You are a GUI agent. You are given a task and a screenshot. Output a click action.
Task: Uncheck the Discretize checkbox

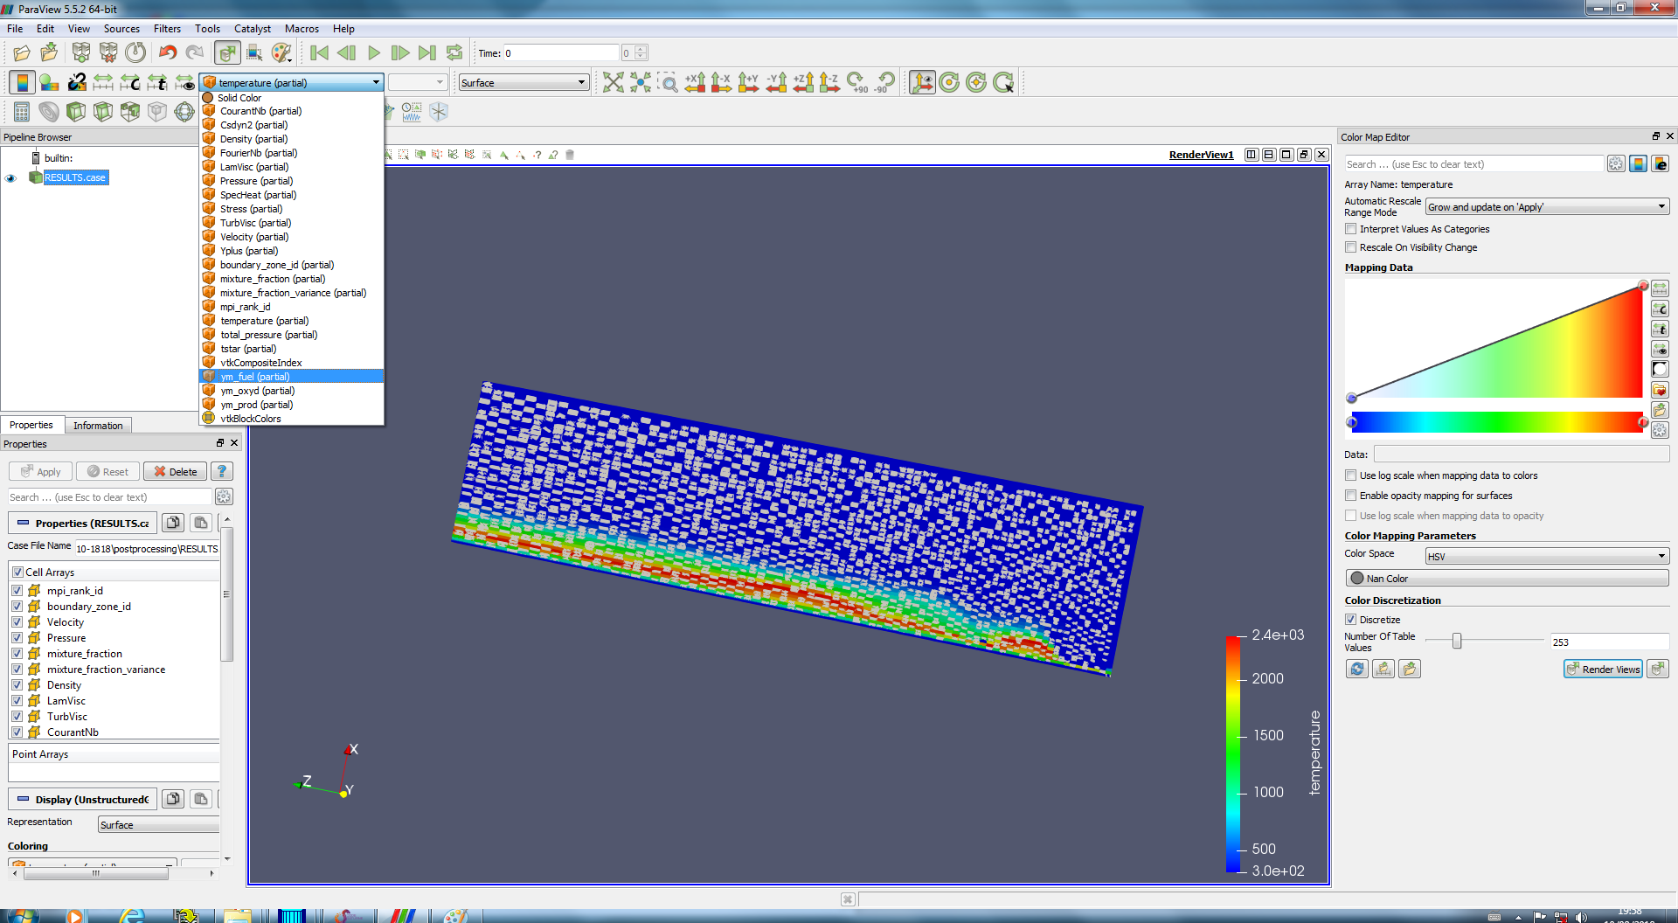(x=1351, y=620)
